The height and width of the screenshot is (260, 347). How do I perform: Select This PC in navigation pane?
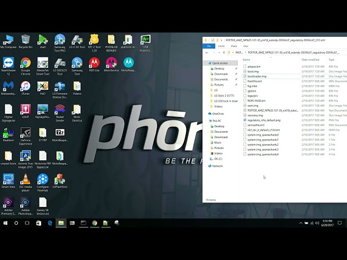(x=216, y=121)
